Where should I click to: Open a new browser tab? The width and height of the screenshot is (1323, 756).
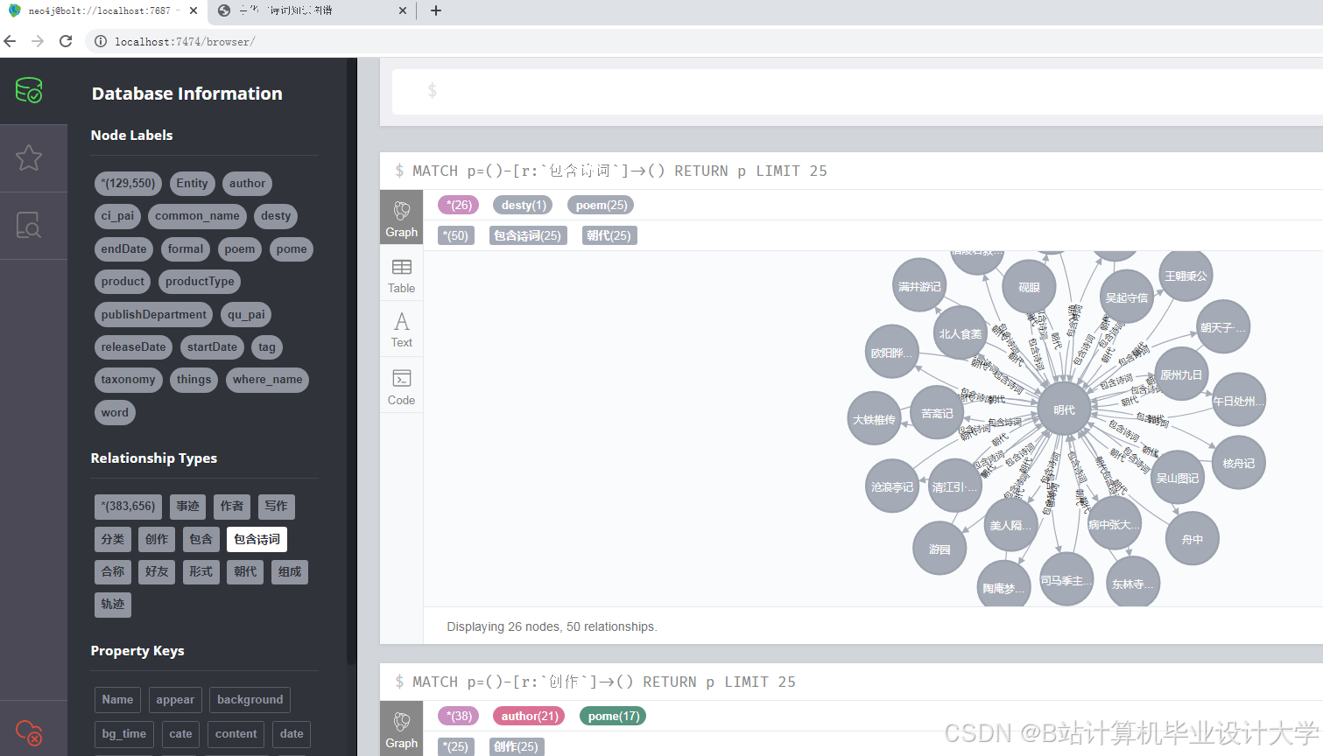pyautogui.click(x=436, y=10)
